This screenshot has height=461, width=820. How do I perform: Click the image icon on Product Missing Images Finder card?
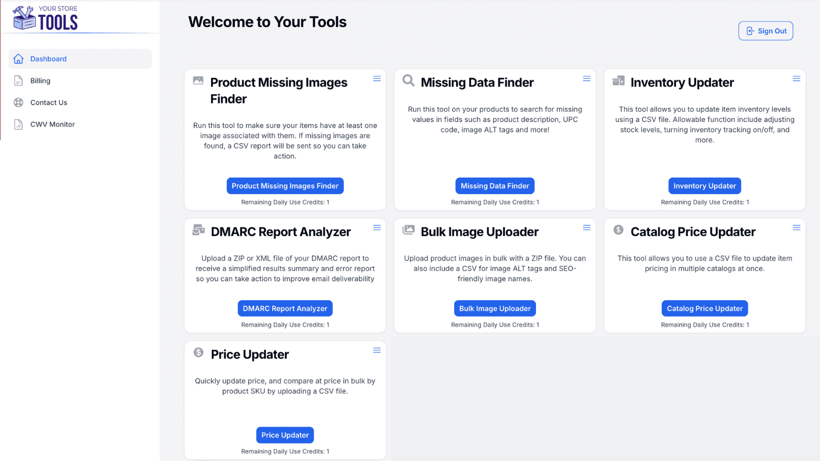(x=198, y=80)
